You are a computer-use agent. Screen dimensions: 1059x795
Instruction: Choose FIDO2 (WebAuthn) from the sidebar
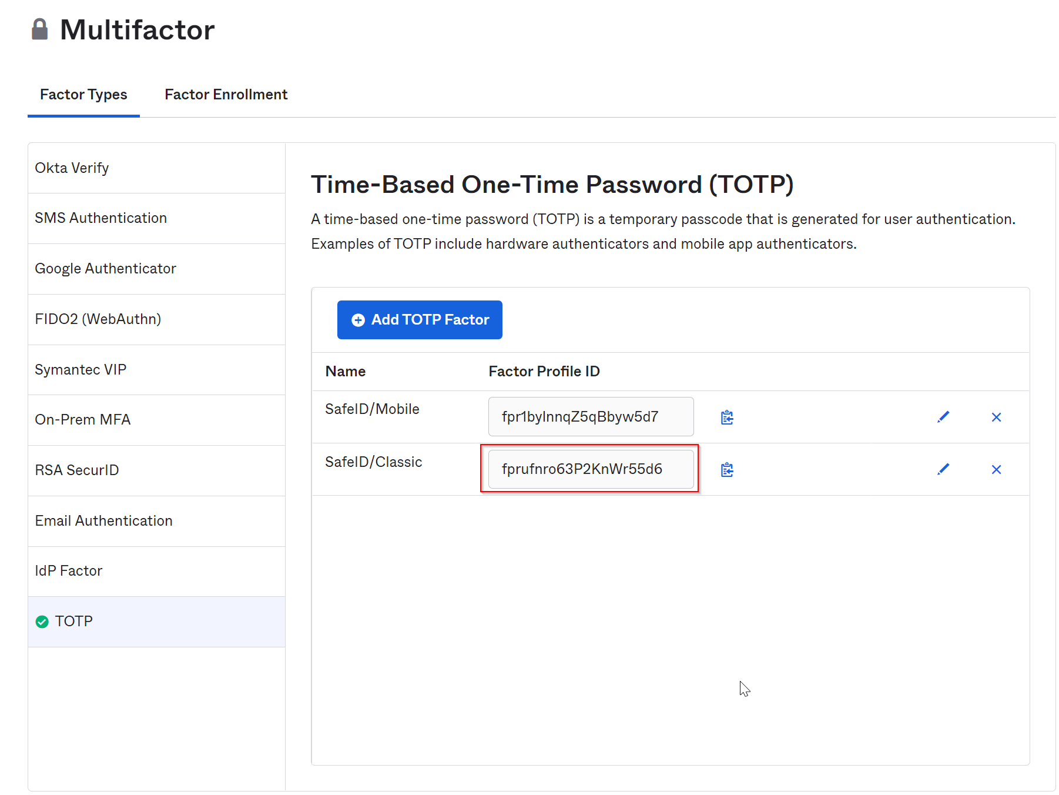coord(98,319)
